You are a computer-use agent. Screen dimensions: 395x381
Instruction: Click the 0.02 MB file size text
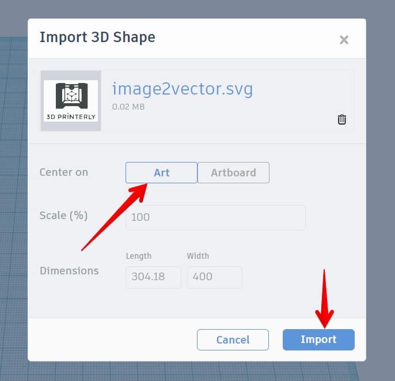pos(128,107)
